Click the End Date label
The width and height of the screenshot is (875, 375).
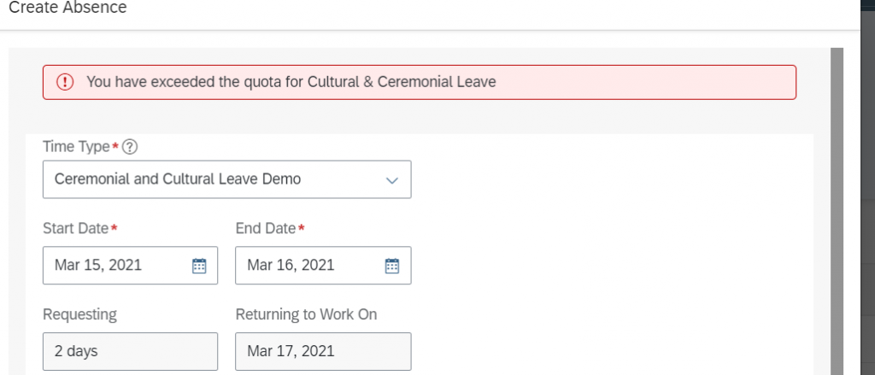[x=266, y=228]
